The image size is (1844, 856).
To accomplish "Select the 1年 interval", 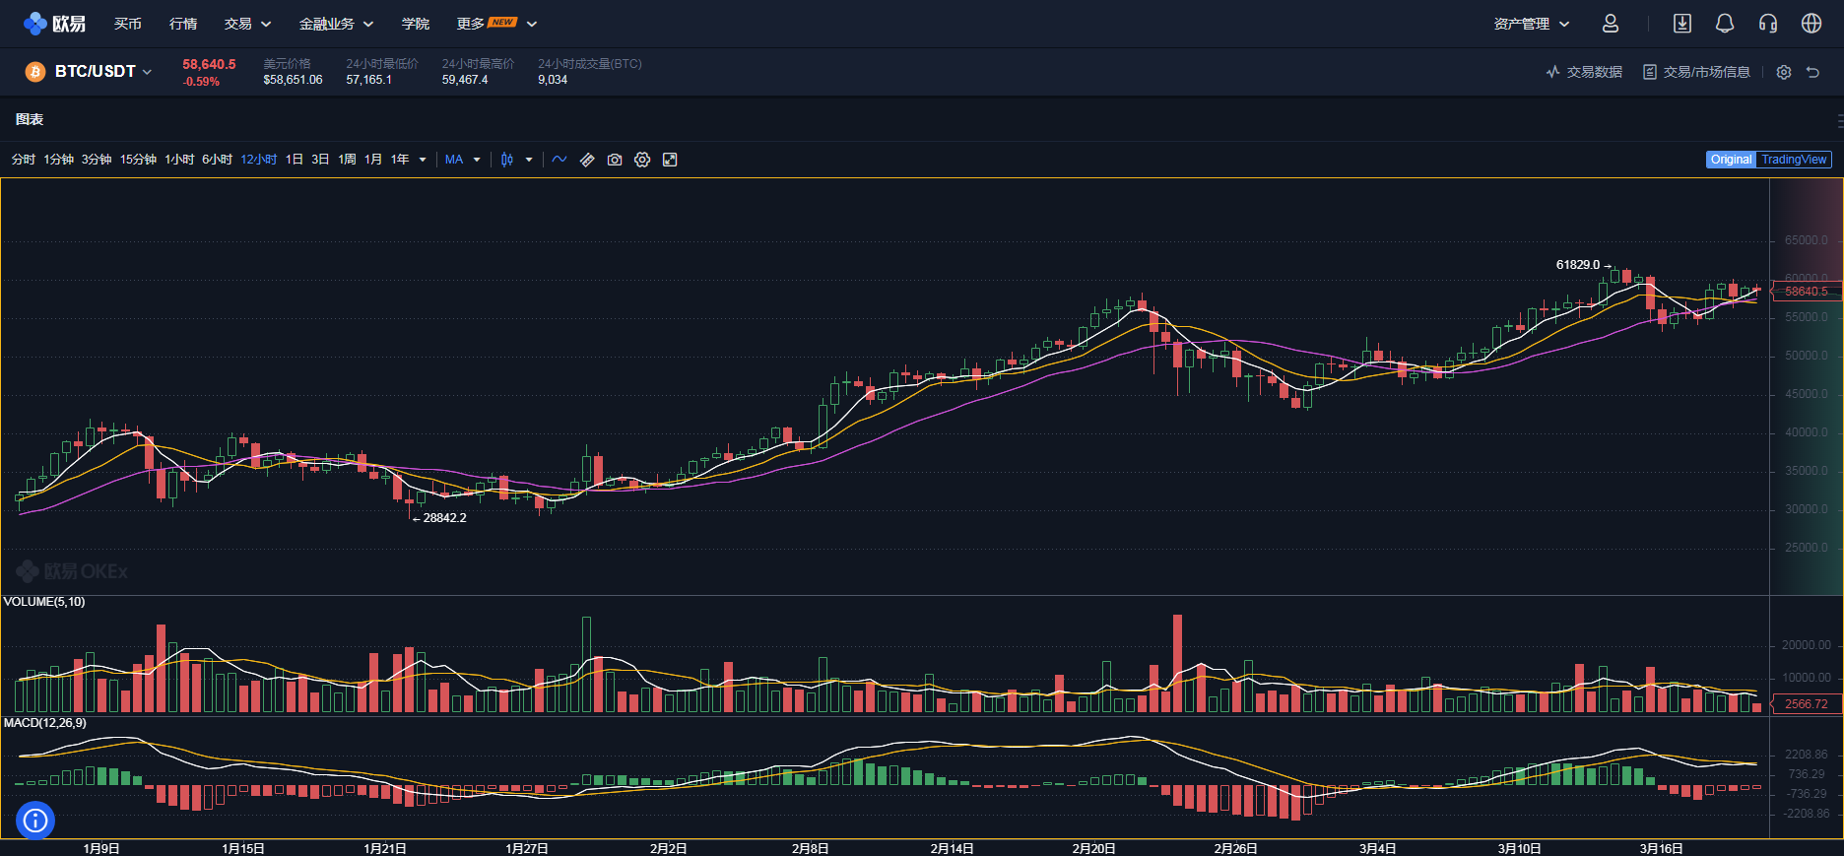I will [400, 160].
